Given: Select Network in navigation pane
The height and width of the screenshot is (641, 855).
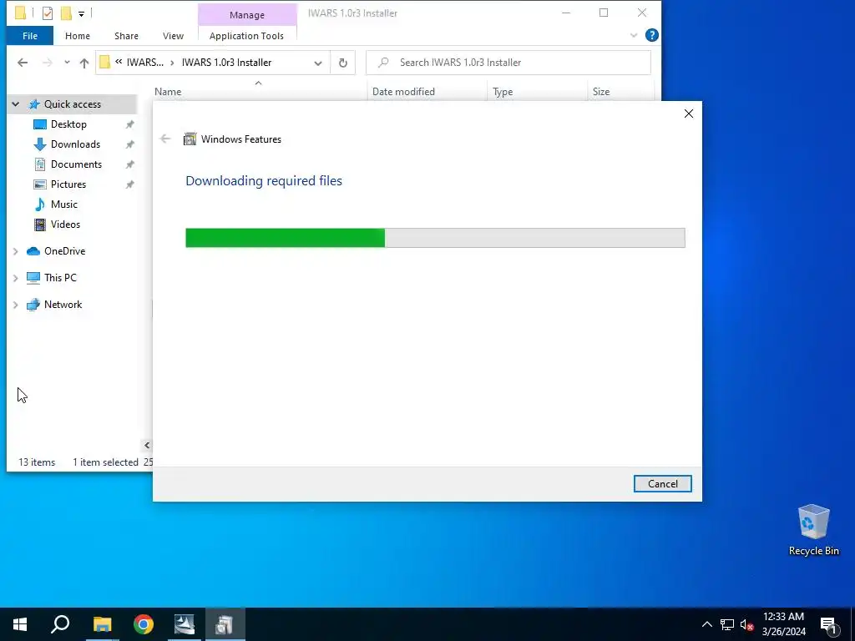Looking at the screenshot, I should 63,305.
